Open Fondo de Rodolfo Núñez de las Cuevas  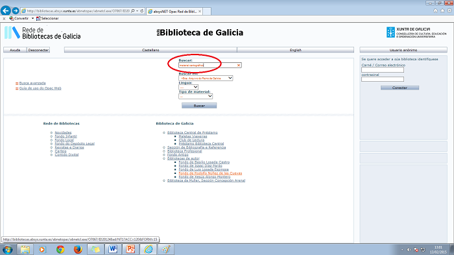tap(210, 173)
